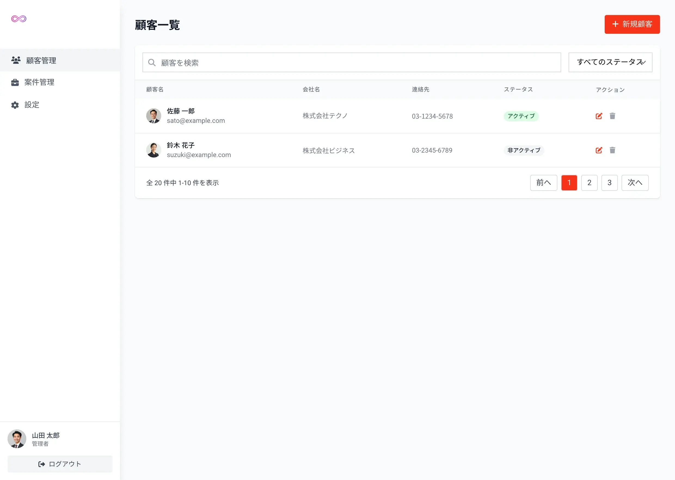The height and width of the screenshot is (480, 675).
Task: Click the red 新規顧客 button
Action: coord(632,24)
